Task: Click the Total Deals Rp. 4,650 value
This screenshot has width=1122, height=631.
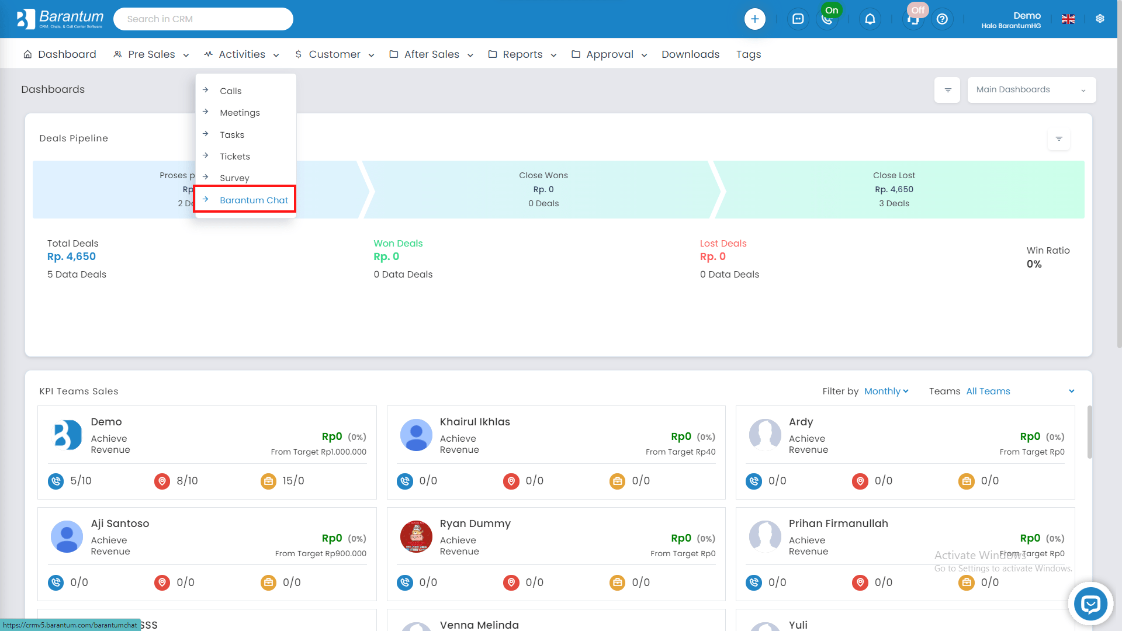Action: (x=71, y=257)
